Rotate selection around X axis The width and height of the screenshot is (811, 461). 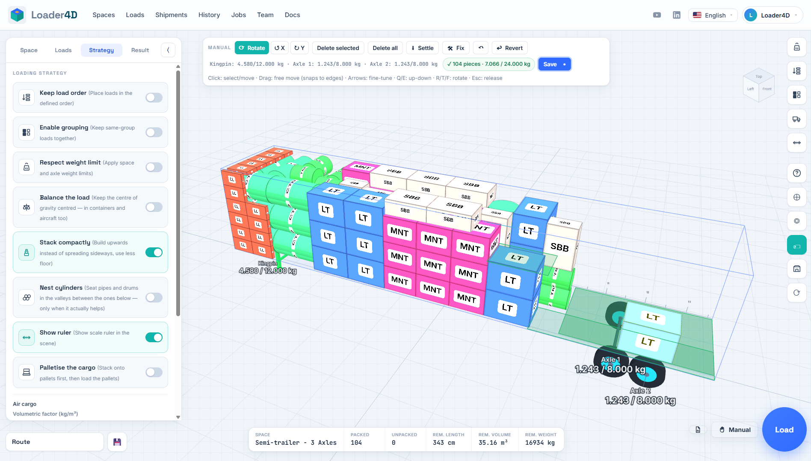point(280,48)
